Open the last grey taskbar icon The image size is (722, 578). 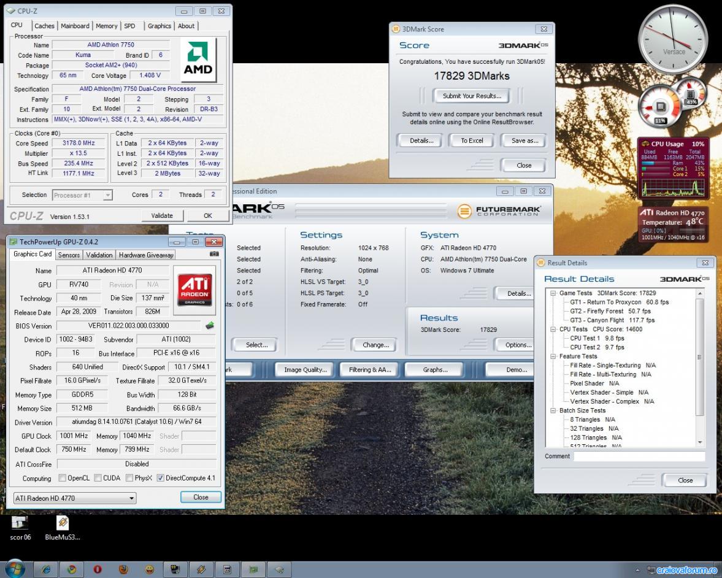[x=279, y=569]
